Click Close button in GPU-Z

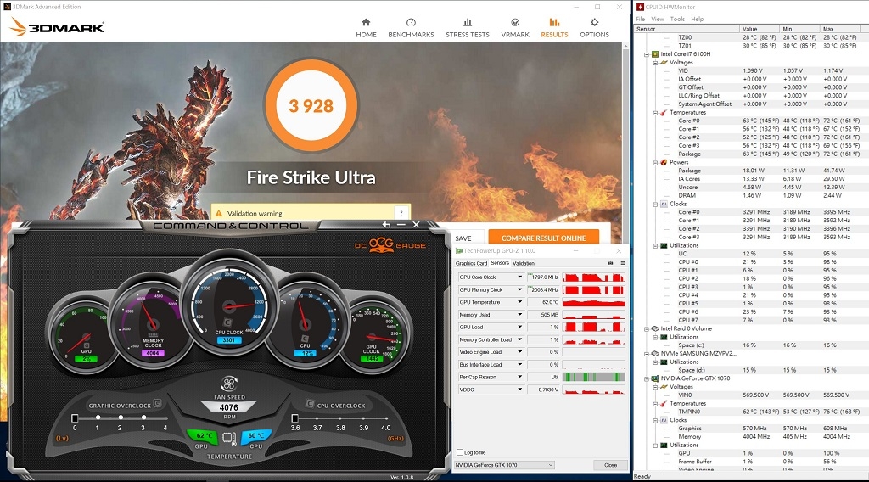610,465
